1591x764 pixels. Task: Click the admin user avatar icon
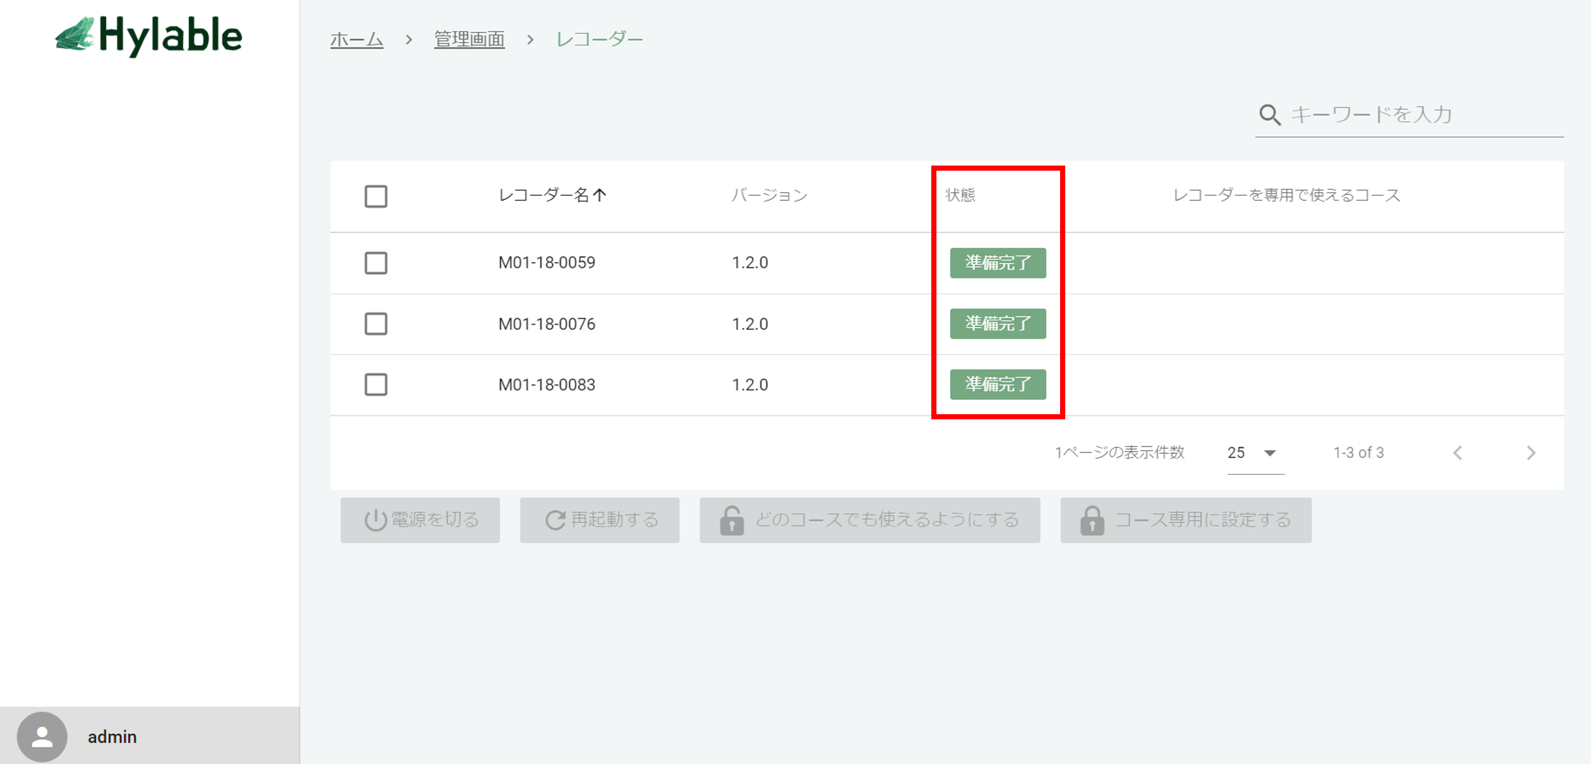42,736
